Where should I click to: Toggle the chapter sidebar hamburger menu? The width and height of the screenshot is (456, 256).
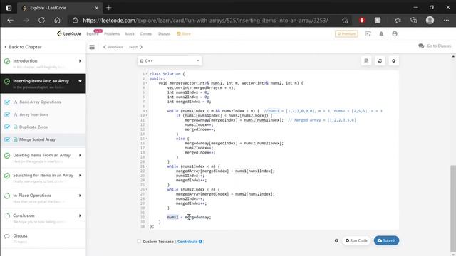tap(92, 47)
